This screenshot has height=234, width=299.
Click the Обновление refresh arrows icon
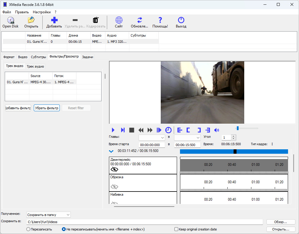pos(139,20)
